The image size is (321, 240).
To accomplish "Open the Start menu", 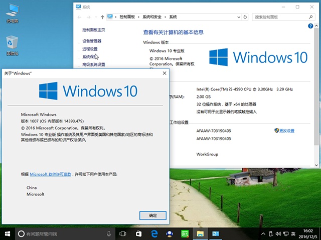I will 8,233.
